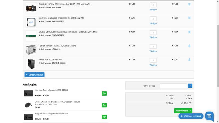Viewport: 219px width, 123px height.
Task: Select article number LC600H-12 text
Action: pyautogui.click(x=56, y=49)
